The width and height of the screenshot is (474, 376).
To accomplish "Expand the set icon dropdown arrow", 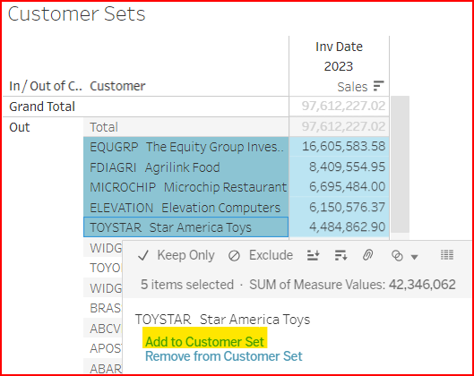I will tap(415, 257).
